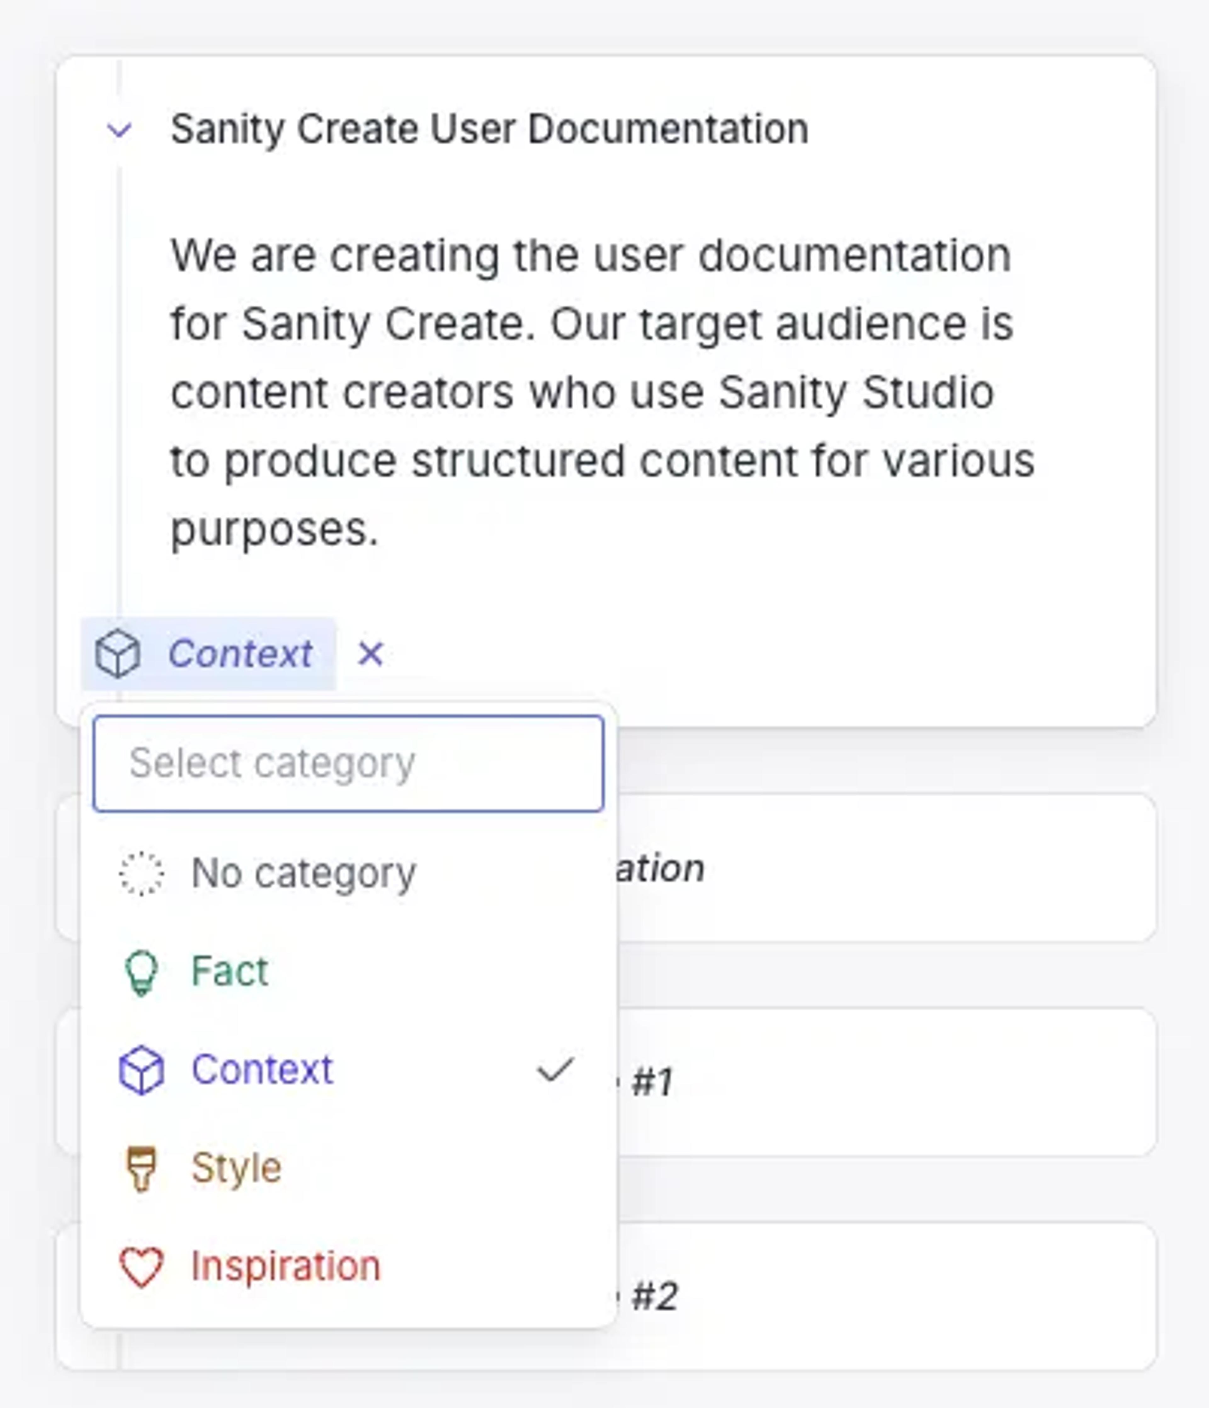Select the Style category option

point(348,1168)
